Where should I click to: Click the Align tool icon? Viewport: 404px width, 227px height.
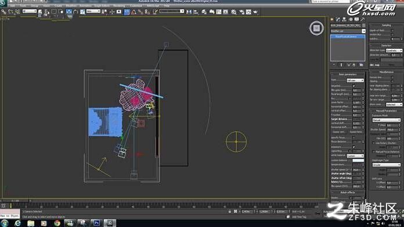pyautogui.click(x=196, y=12)
